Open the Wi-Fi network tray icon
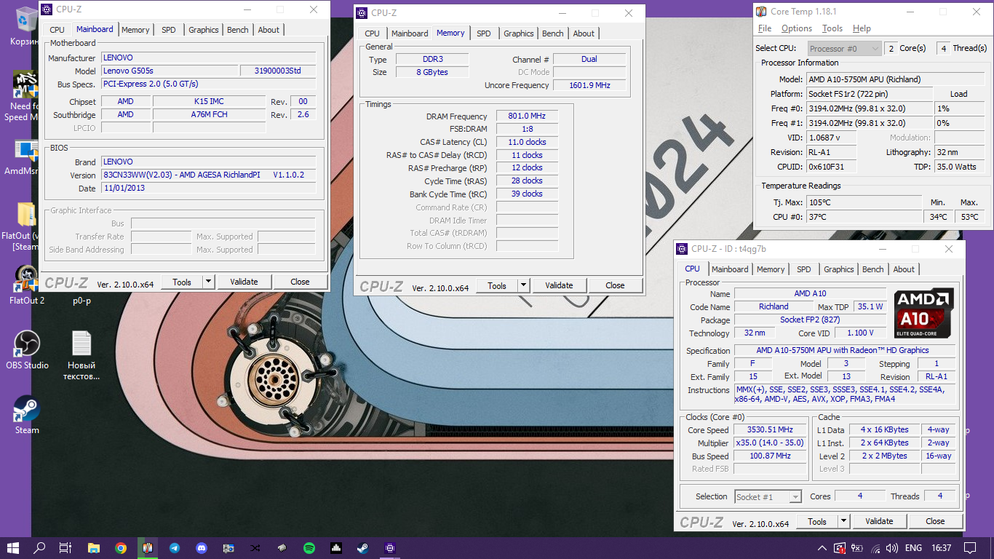Screen dimensions: 994x559 click(875, 548)
